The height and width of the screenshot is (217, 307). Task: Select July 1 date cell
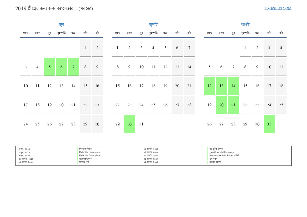click(x=117, y=48)
